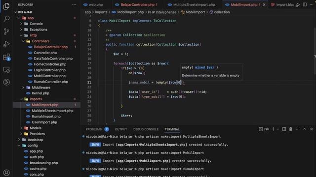The width and height of the screenshot is (316, 177).
Task: Select the Terminal panel tab
Action: 172,129
